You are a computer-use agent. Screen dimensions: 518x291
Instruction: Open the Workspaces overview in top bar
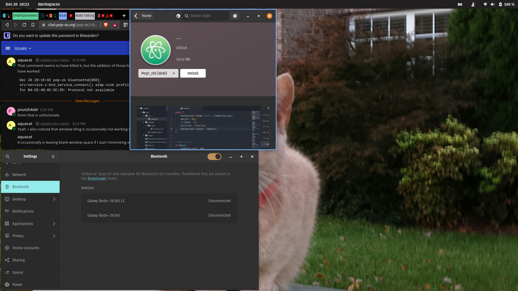tap(49, 4)
